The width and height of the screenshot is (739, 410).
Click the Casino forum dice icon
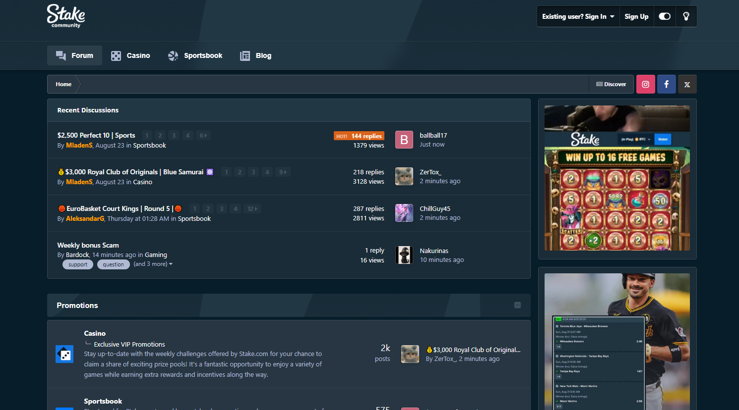pos(64,354)
